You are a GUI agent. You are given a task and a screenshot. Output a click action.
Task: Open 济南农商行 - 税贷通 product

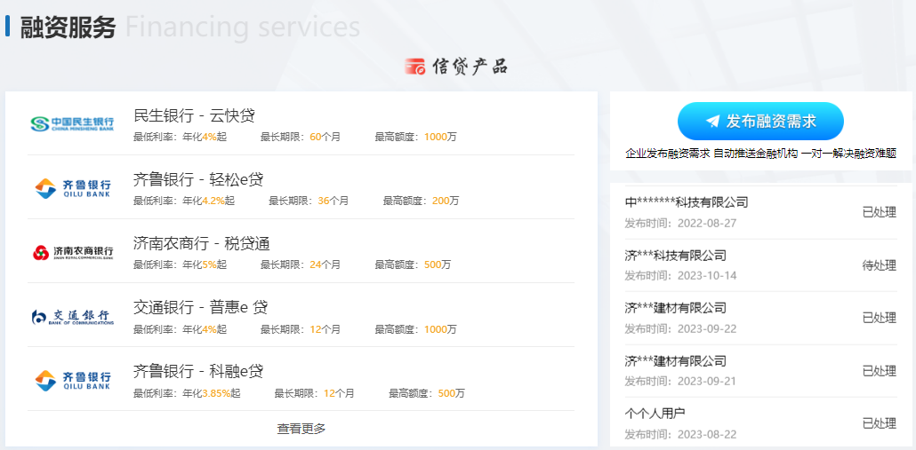pos(201,243)
